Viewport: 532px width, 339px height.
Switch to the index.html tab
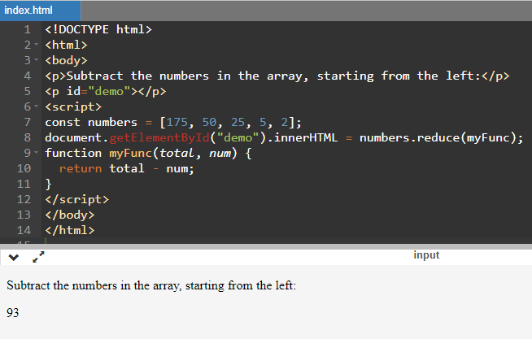tap(28, 10)
